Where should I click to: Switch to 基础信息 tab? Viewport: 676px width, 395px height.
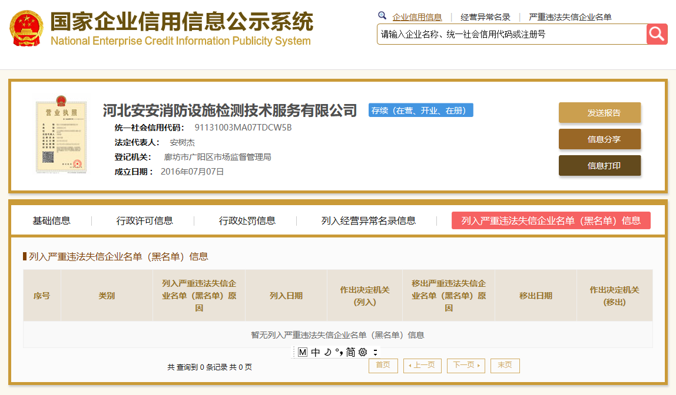(52, 221)
